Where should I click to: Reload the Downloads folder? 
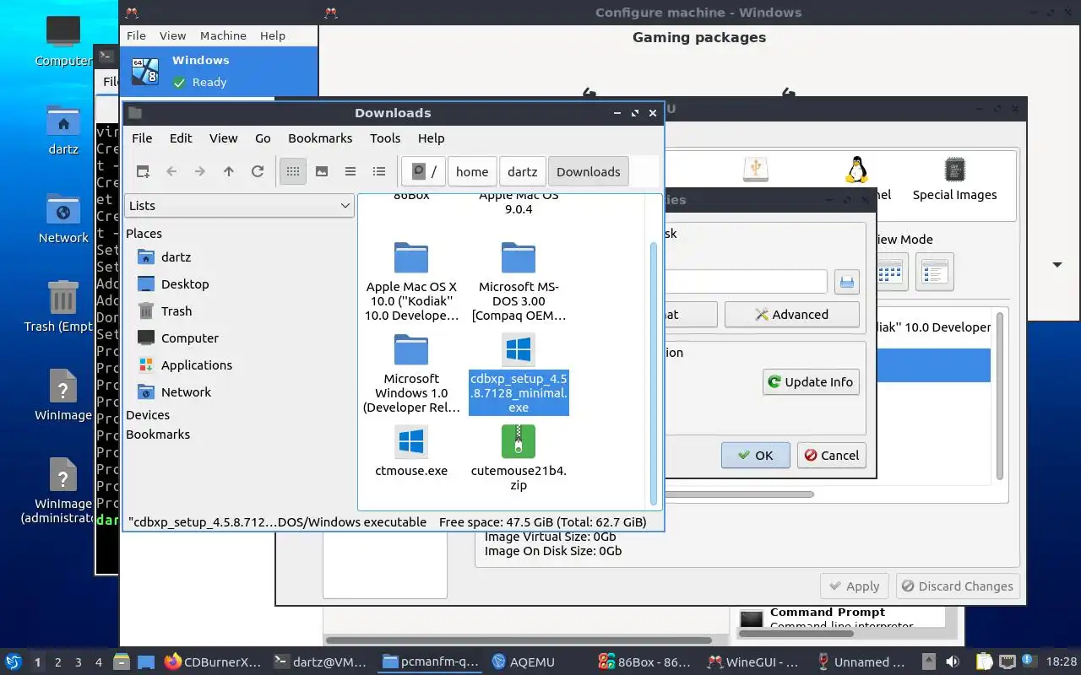[x=258, y=171]
